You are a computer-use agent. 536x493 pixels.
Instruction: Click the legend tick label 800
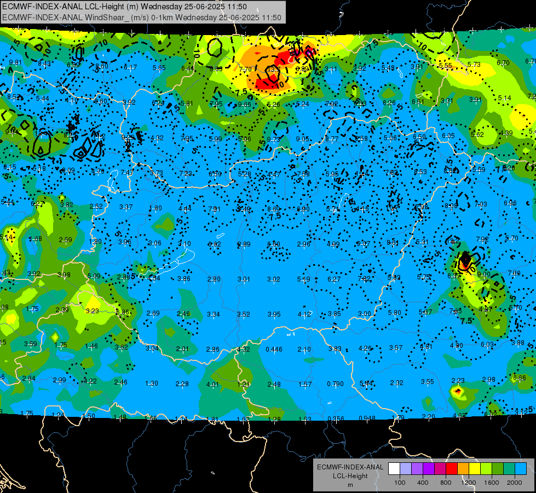[446, 483]
